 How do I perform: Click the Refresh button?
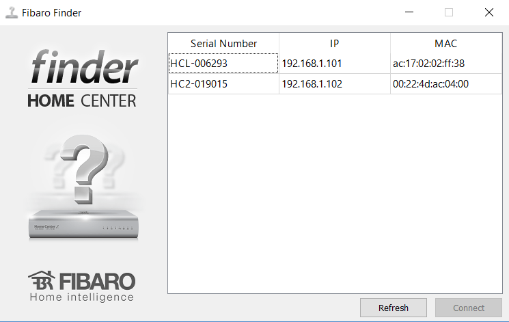tap(393, 308)
